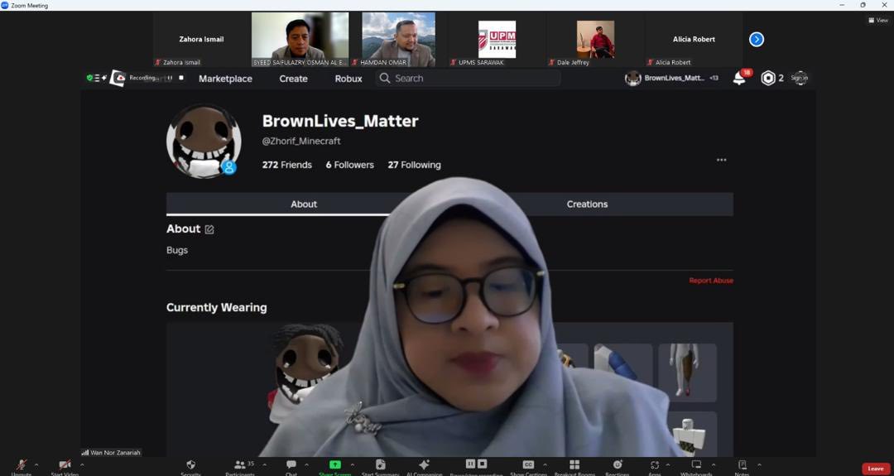Unmute the microphone in Zoom toolbar
The height and width of the screenshot is (476, 894).
coord(21,467)
